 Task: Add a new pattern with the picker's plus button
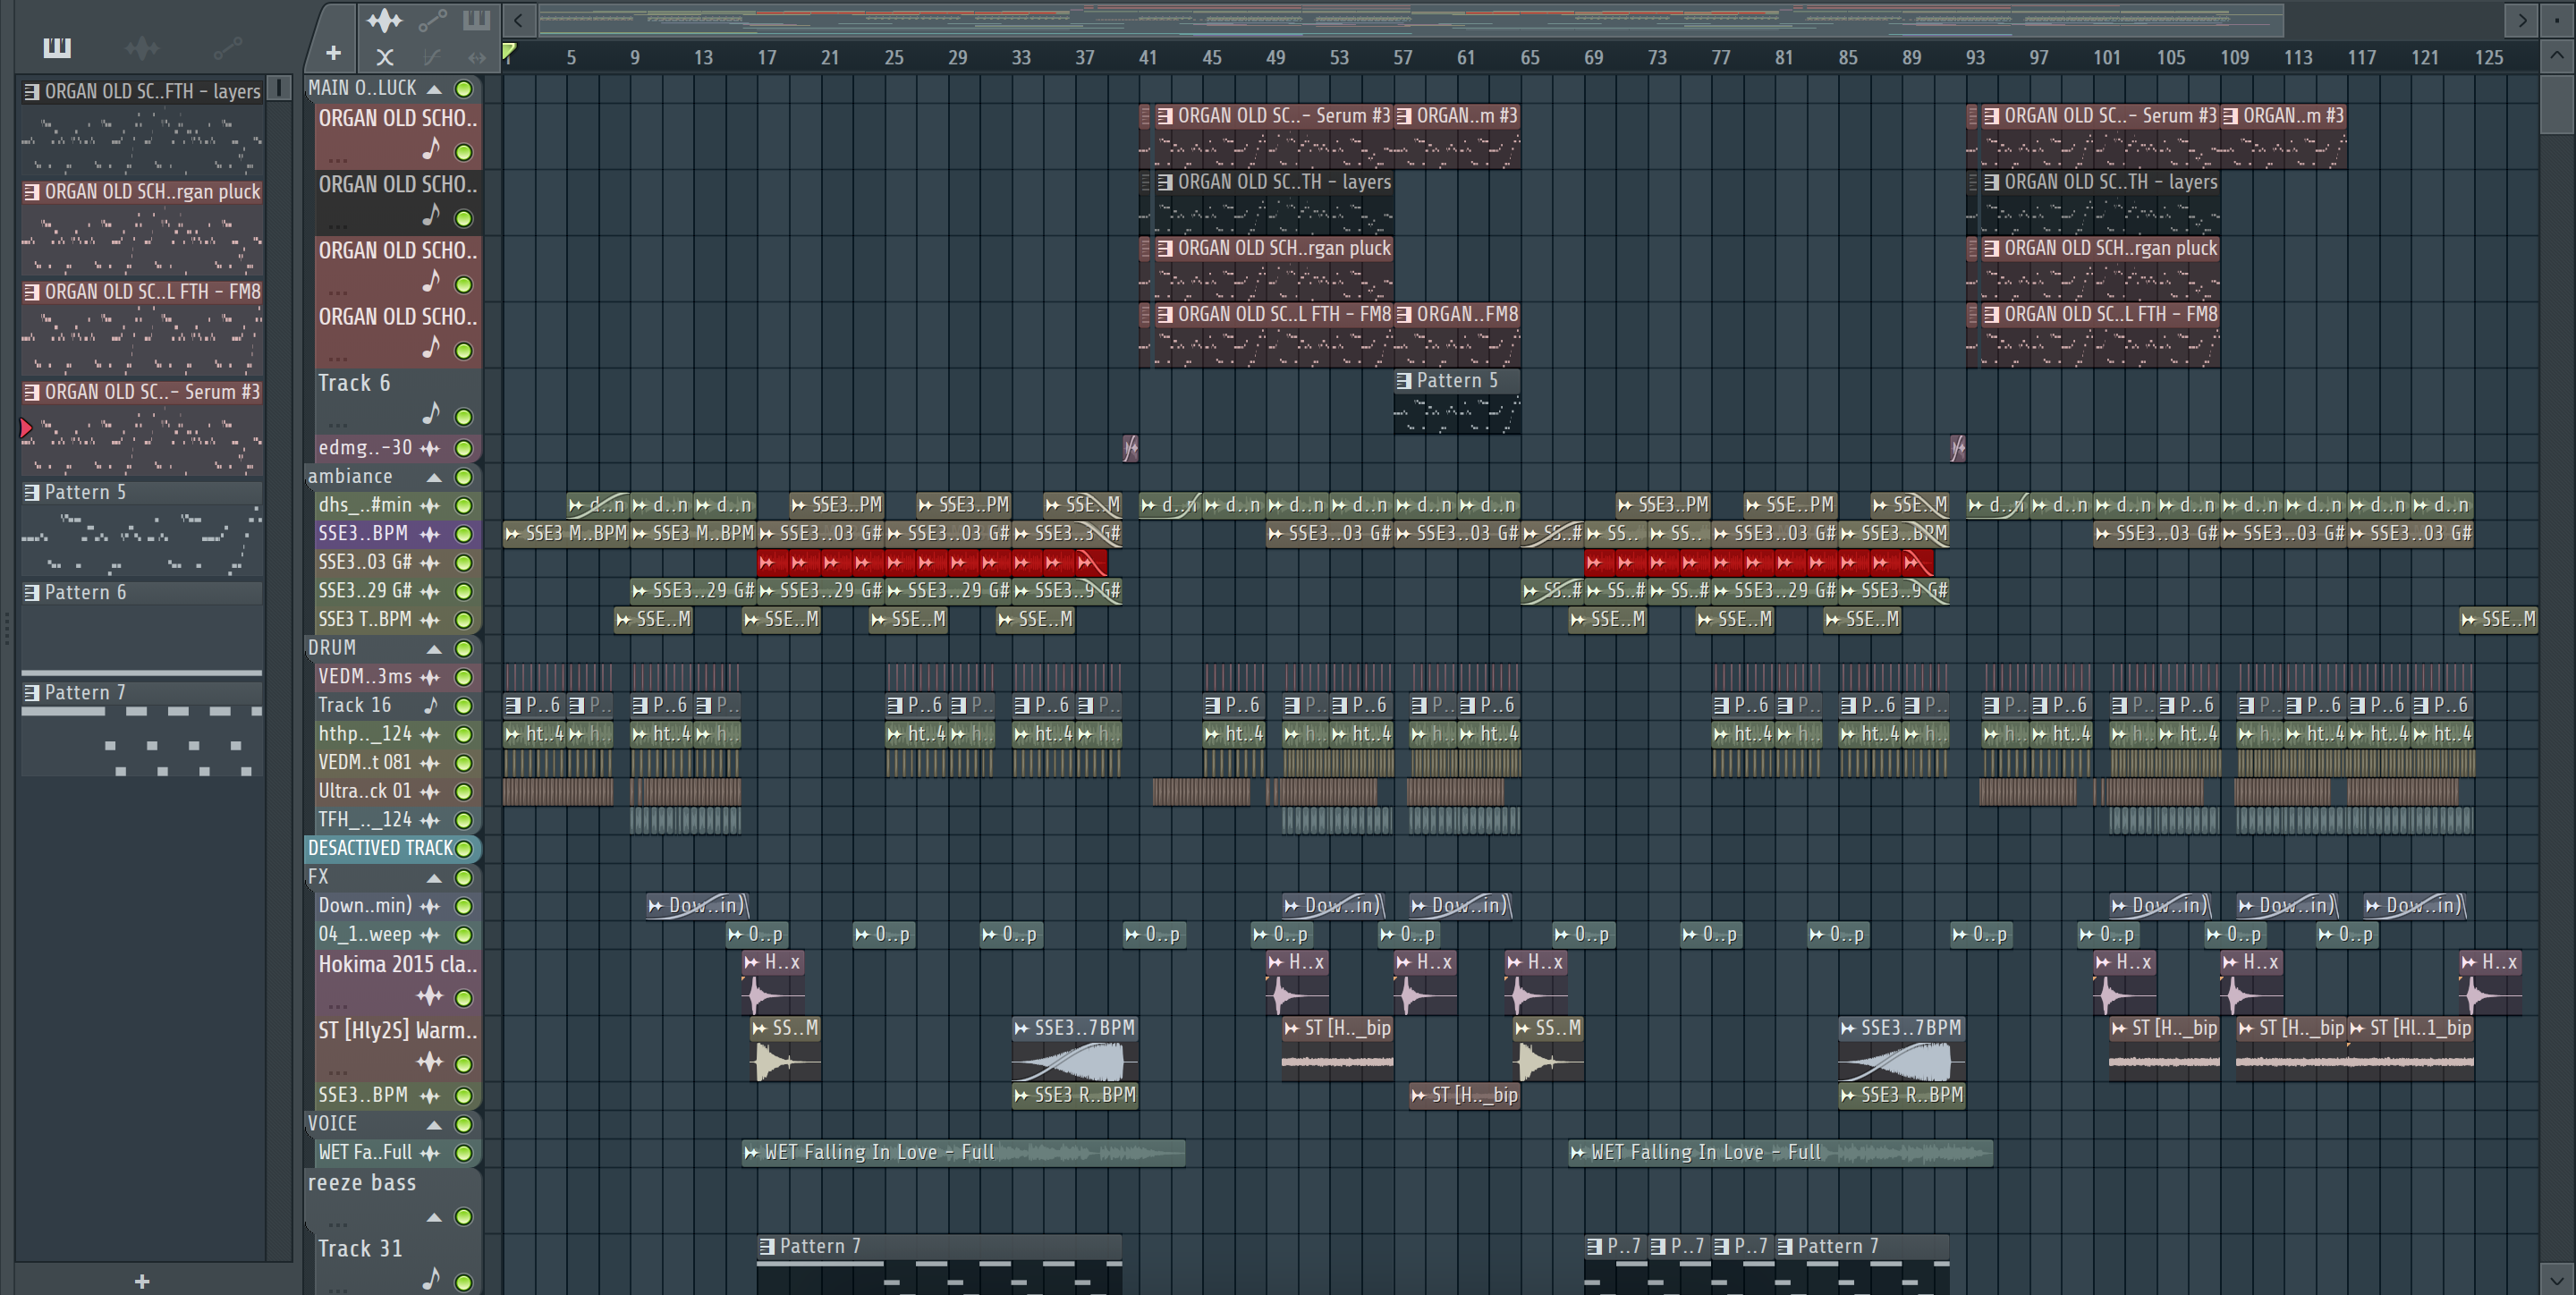142,1281
